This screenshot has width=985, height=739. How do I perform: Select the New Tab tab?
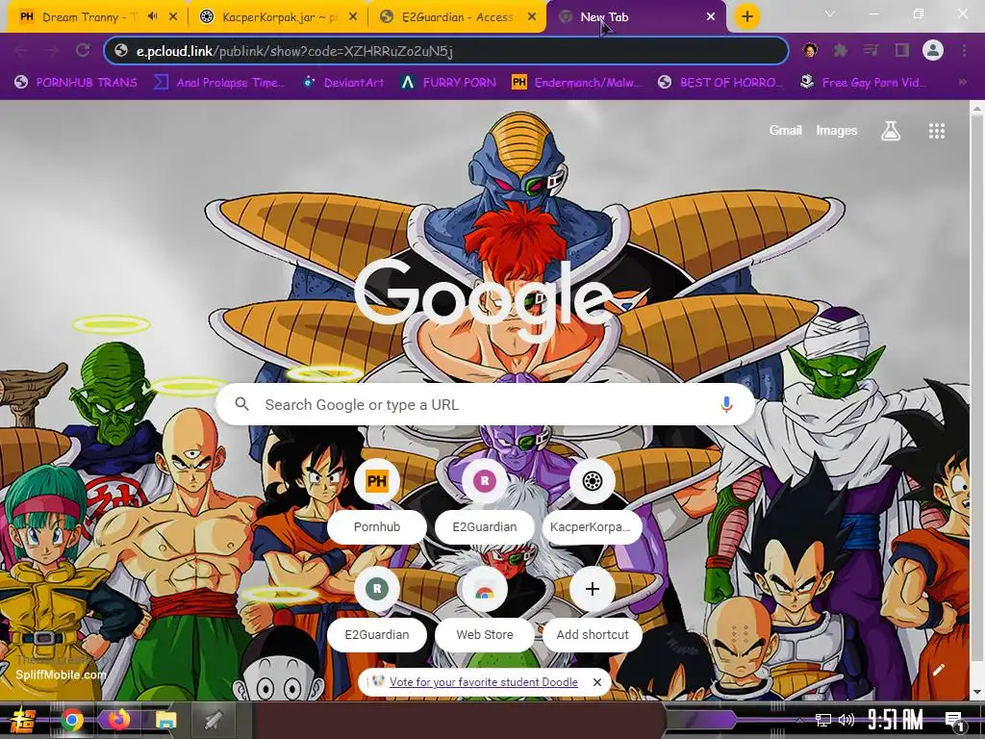636,17
